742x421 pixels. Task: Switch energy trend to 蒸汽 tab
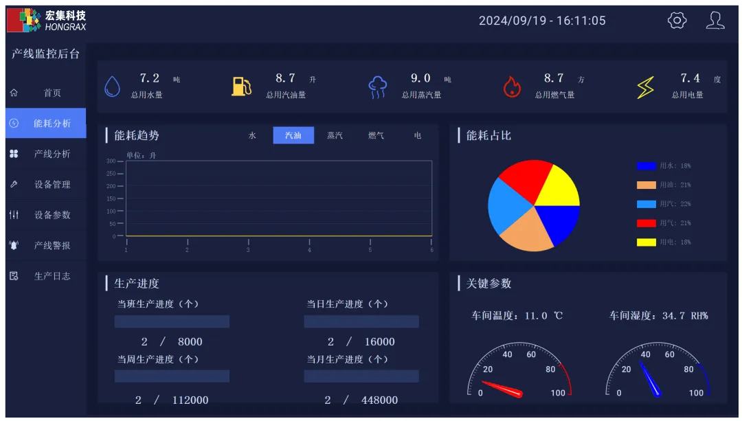click(x=335, y=135)
